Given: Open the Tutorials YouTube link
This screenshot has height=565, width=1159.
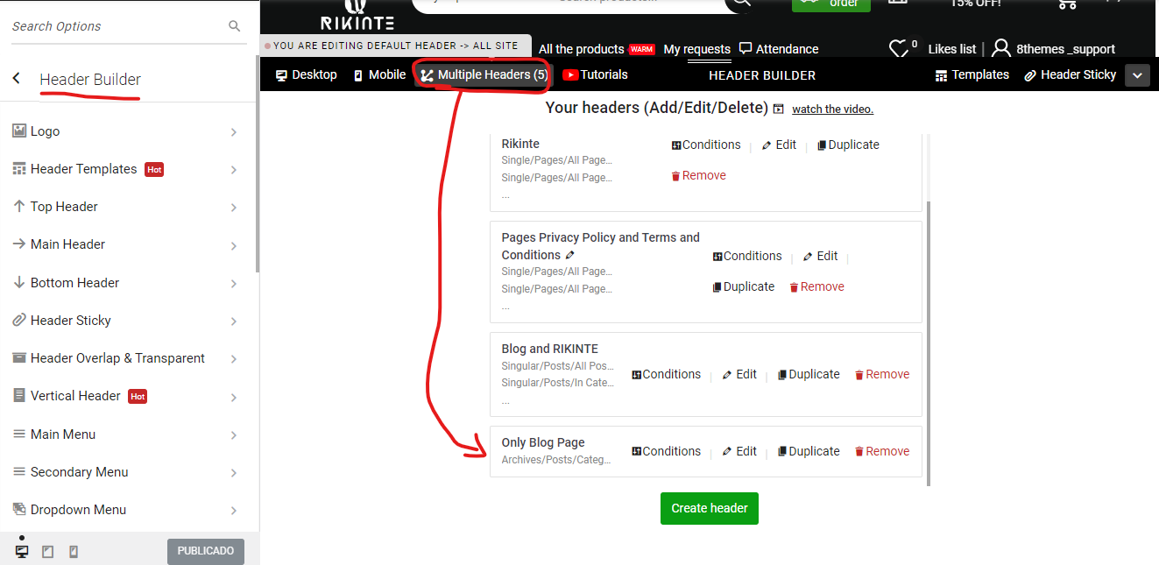Looking at the screenshot, I should click(595, 74).
